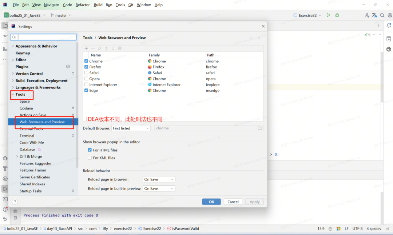Open the Refactor menu
393x235 pixels.
tap(83, 5)
